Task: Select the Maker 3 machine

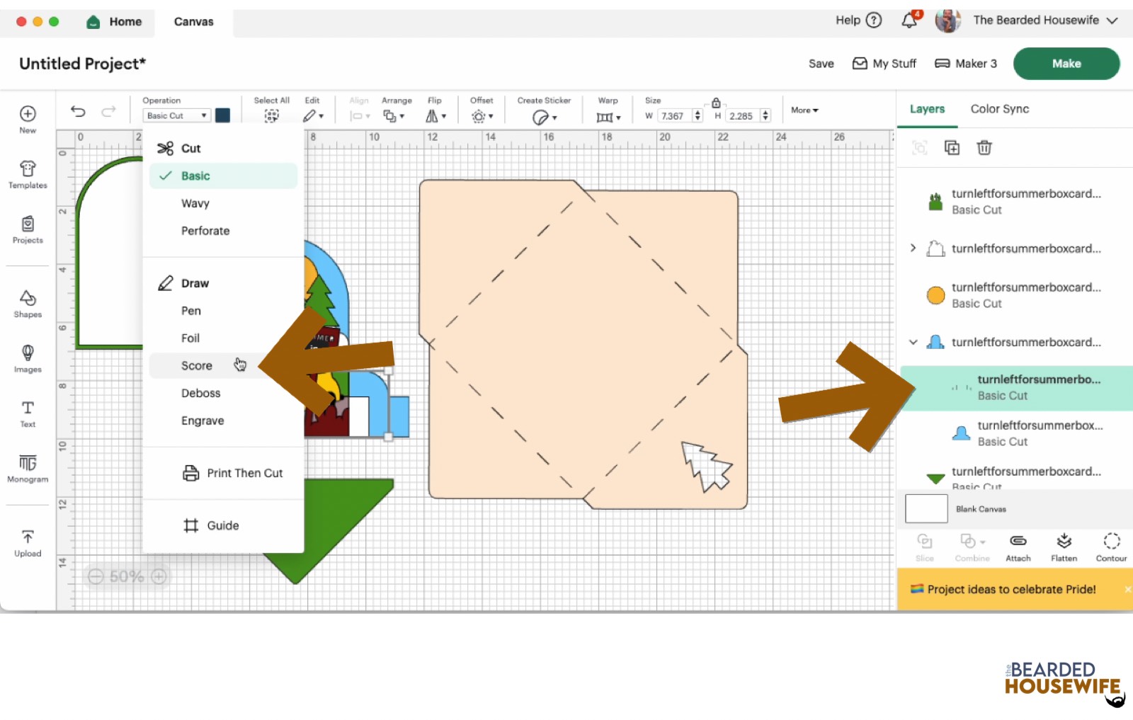Action: click(x=966, y=64)
